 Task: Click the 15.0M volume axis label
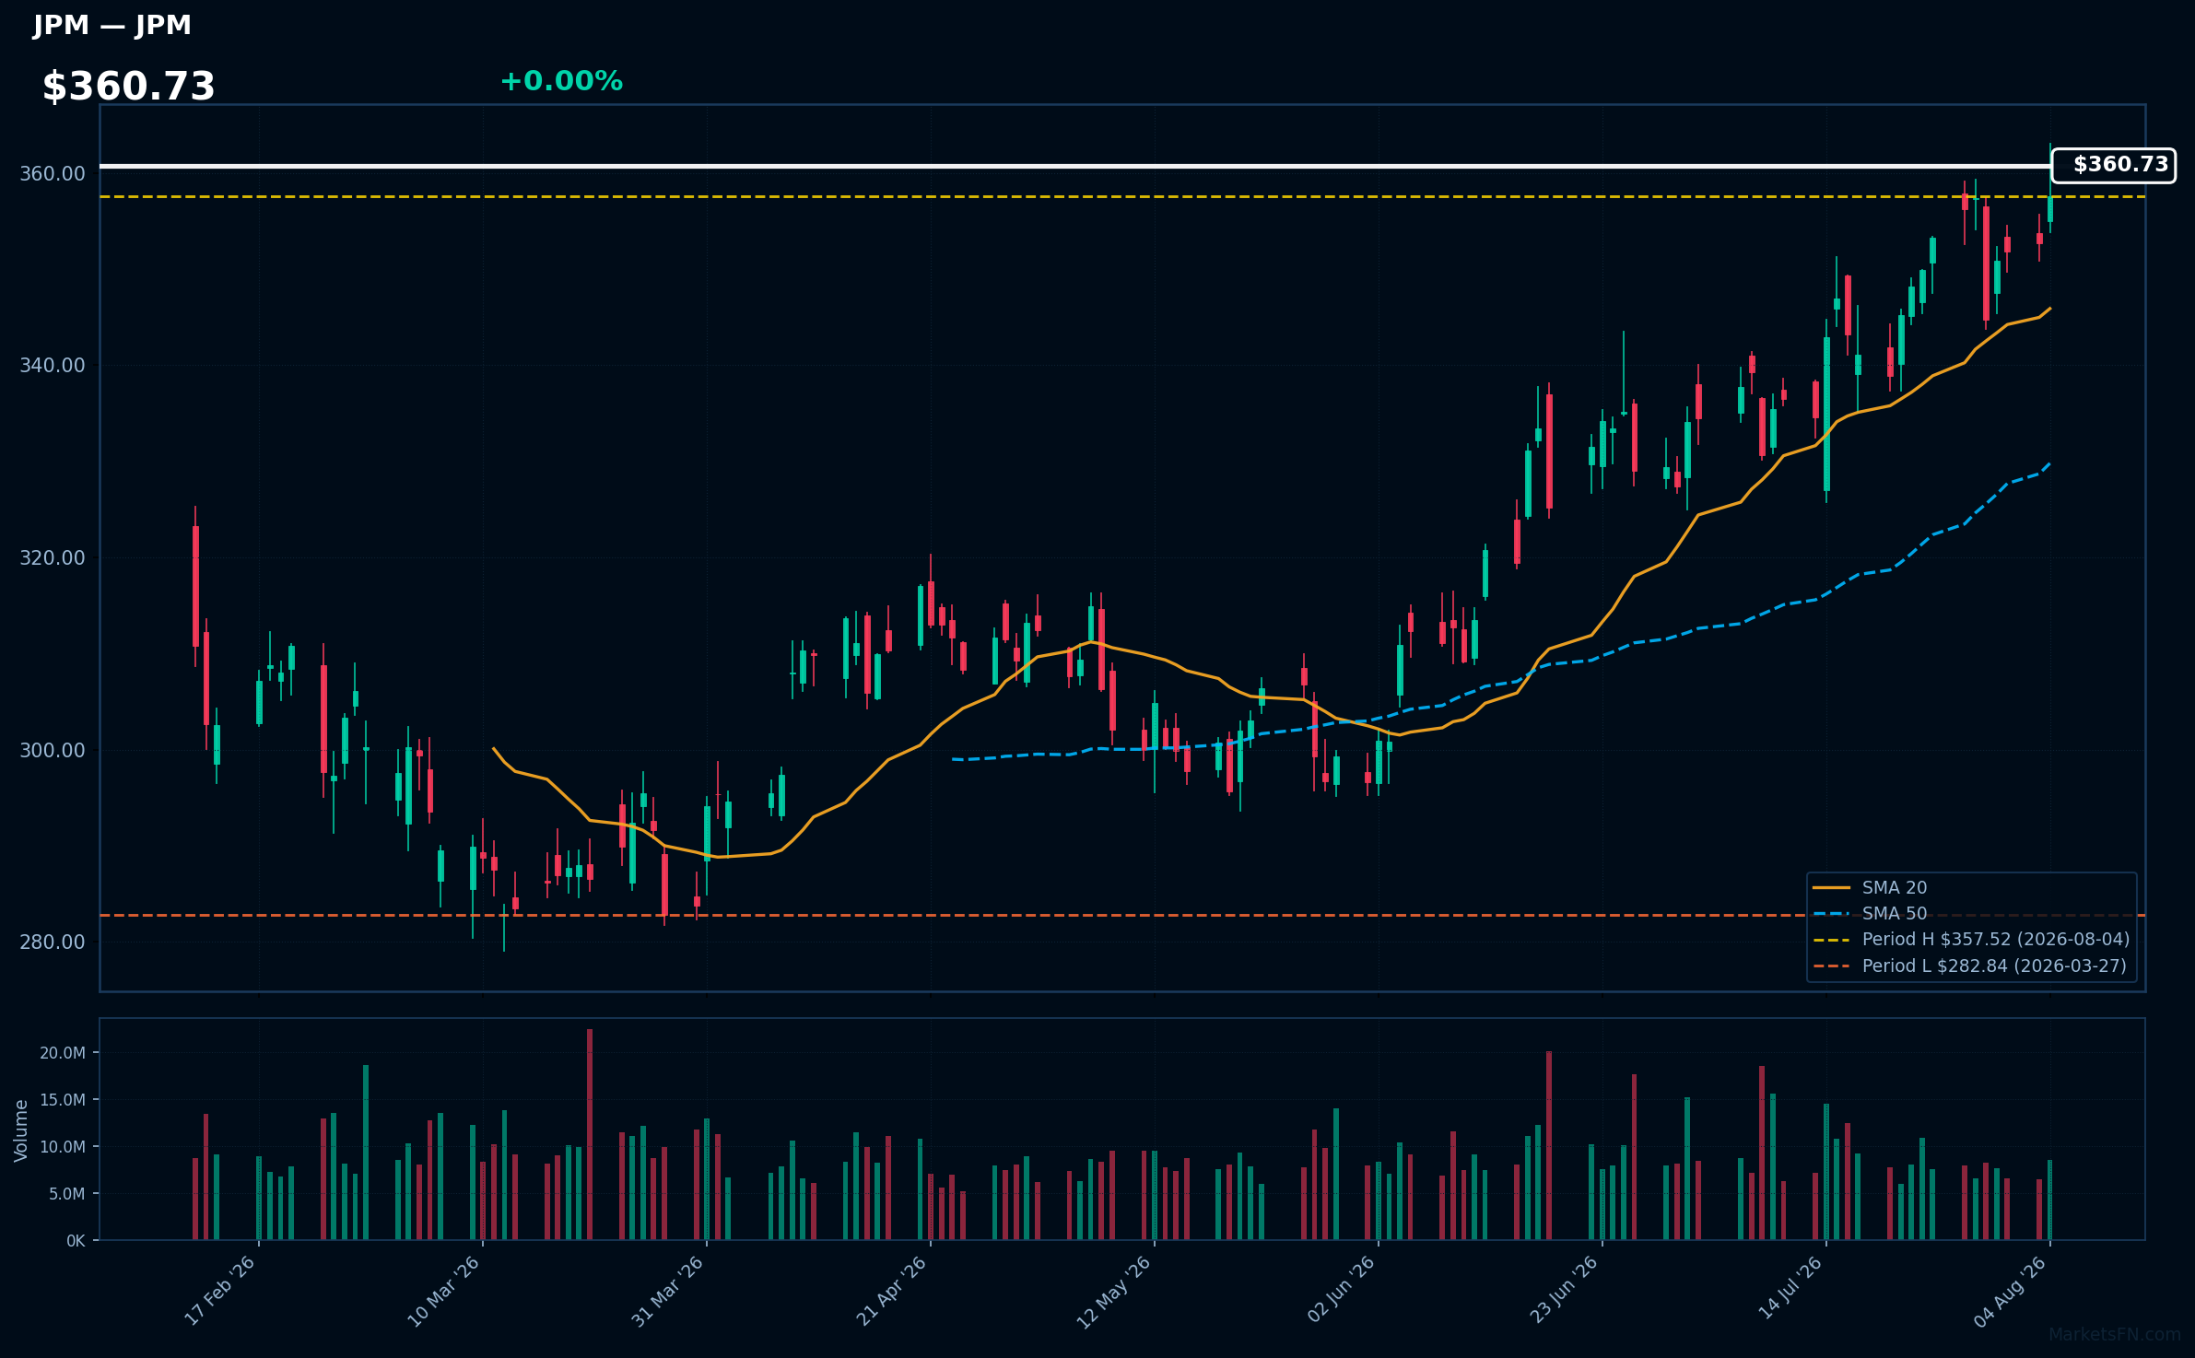(x=63, y=1100)
